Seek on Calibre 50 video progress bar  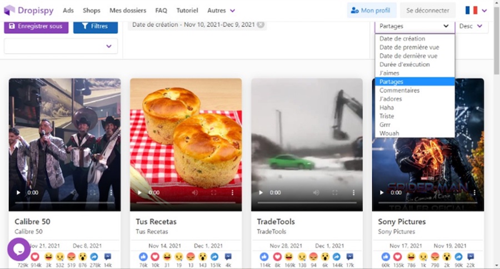pos(64,202)
